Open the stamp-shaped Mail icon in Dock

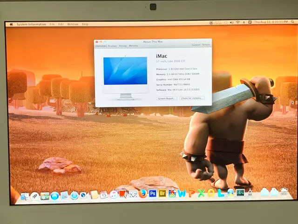click(64, 196)
